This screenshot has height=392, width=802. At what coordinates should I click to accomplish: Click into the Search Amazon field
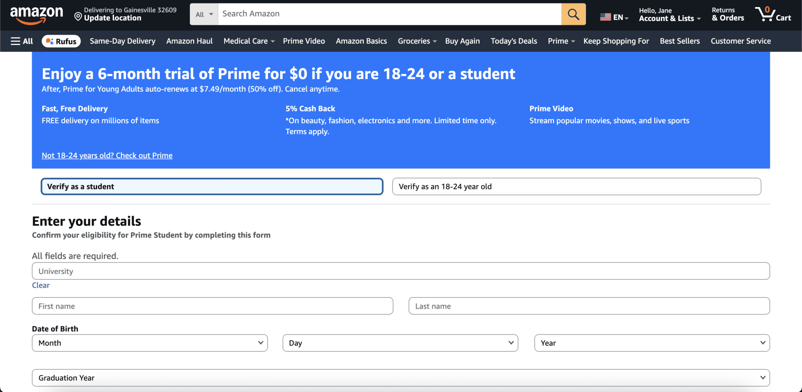[389, 14]
